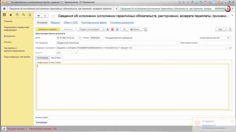Open the linked contract with the open icon

pos(230,48)
